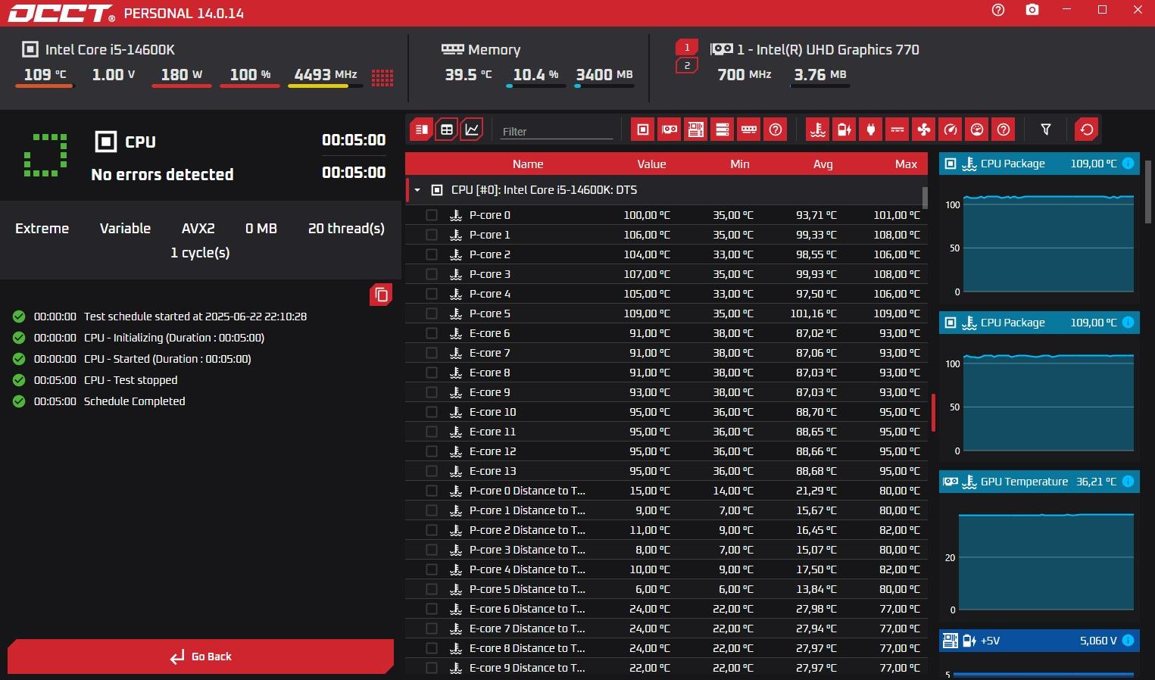Switch to the table view mode

pyautogui.click(x=447, y=129)
